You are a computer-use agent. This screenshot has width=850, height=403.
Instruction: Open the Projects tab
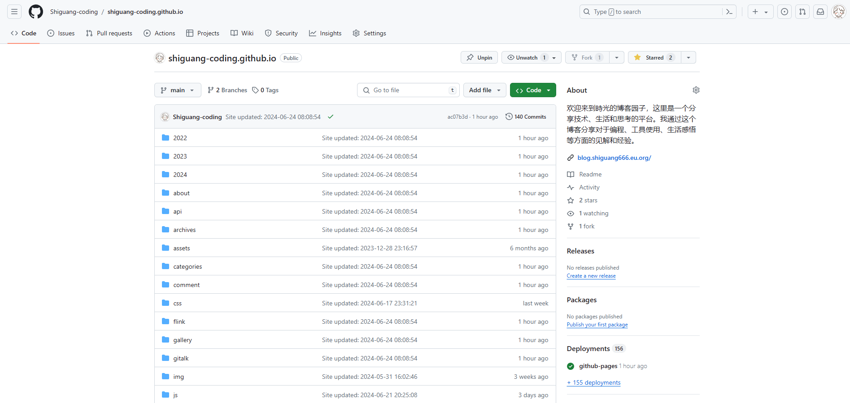(203, 33)
